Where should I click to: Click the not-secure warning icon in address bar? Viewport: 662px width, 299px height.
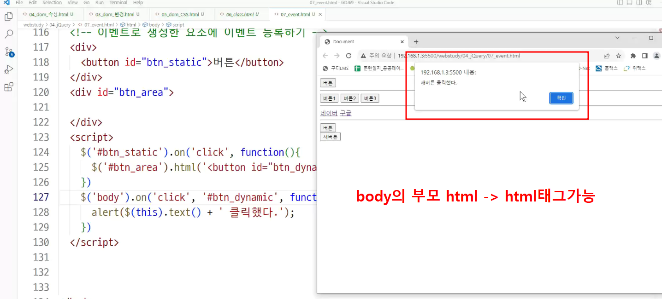coord(363,56)
